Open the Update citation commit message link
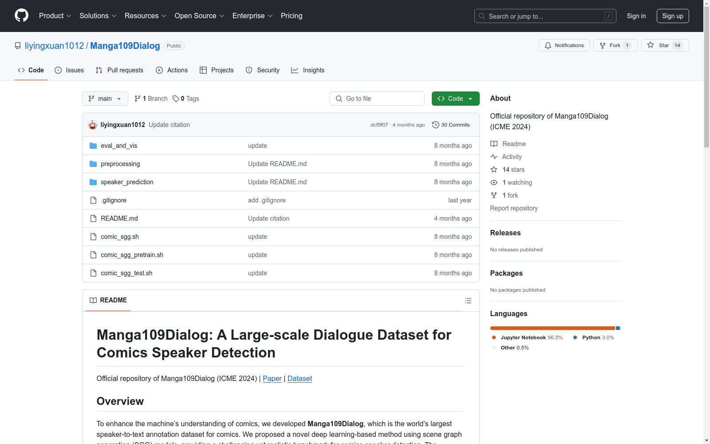The height and width of the screenshot is (444, 710). tap(169, 125)
